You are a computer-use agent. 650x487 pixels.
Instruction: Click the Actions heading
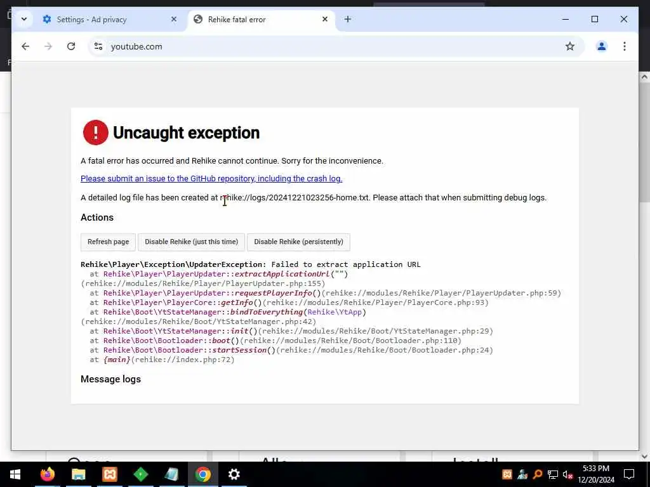(x=97, y=218)
